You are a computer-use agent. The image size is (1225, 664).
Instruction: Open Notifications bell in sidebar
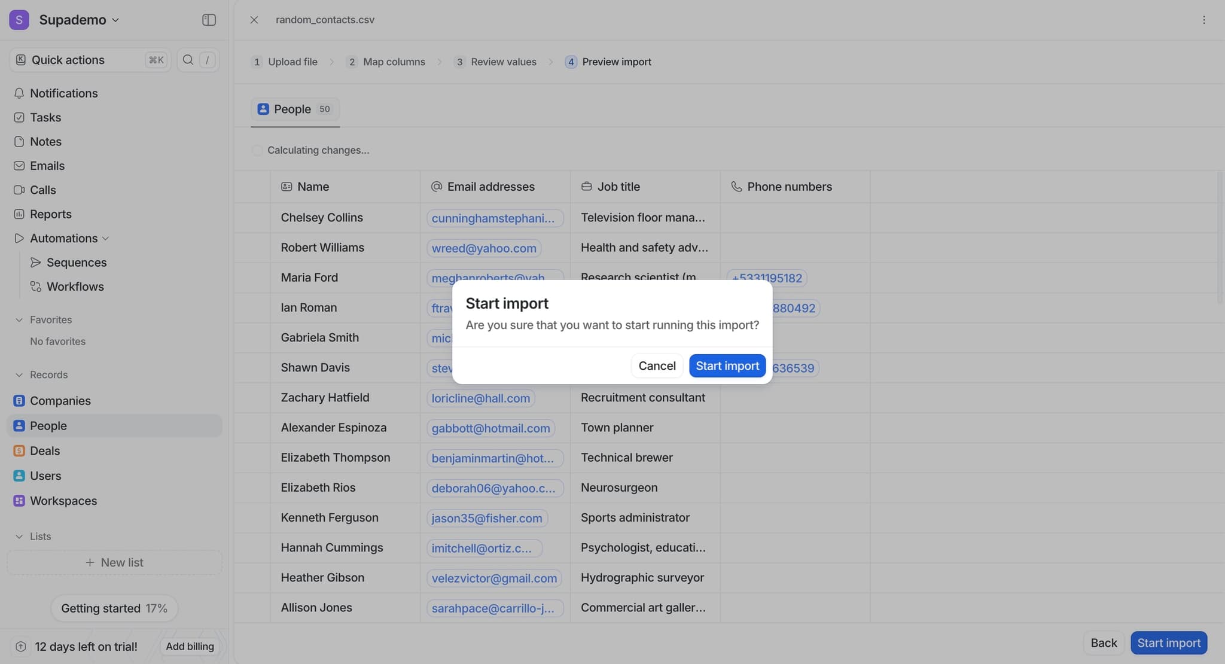[x=63, y=93]
